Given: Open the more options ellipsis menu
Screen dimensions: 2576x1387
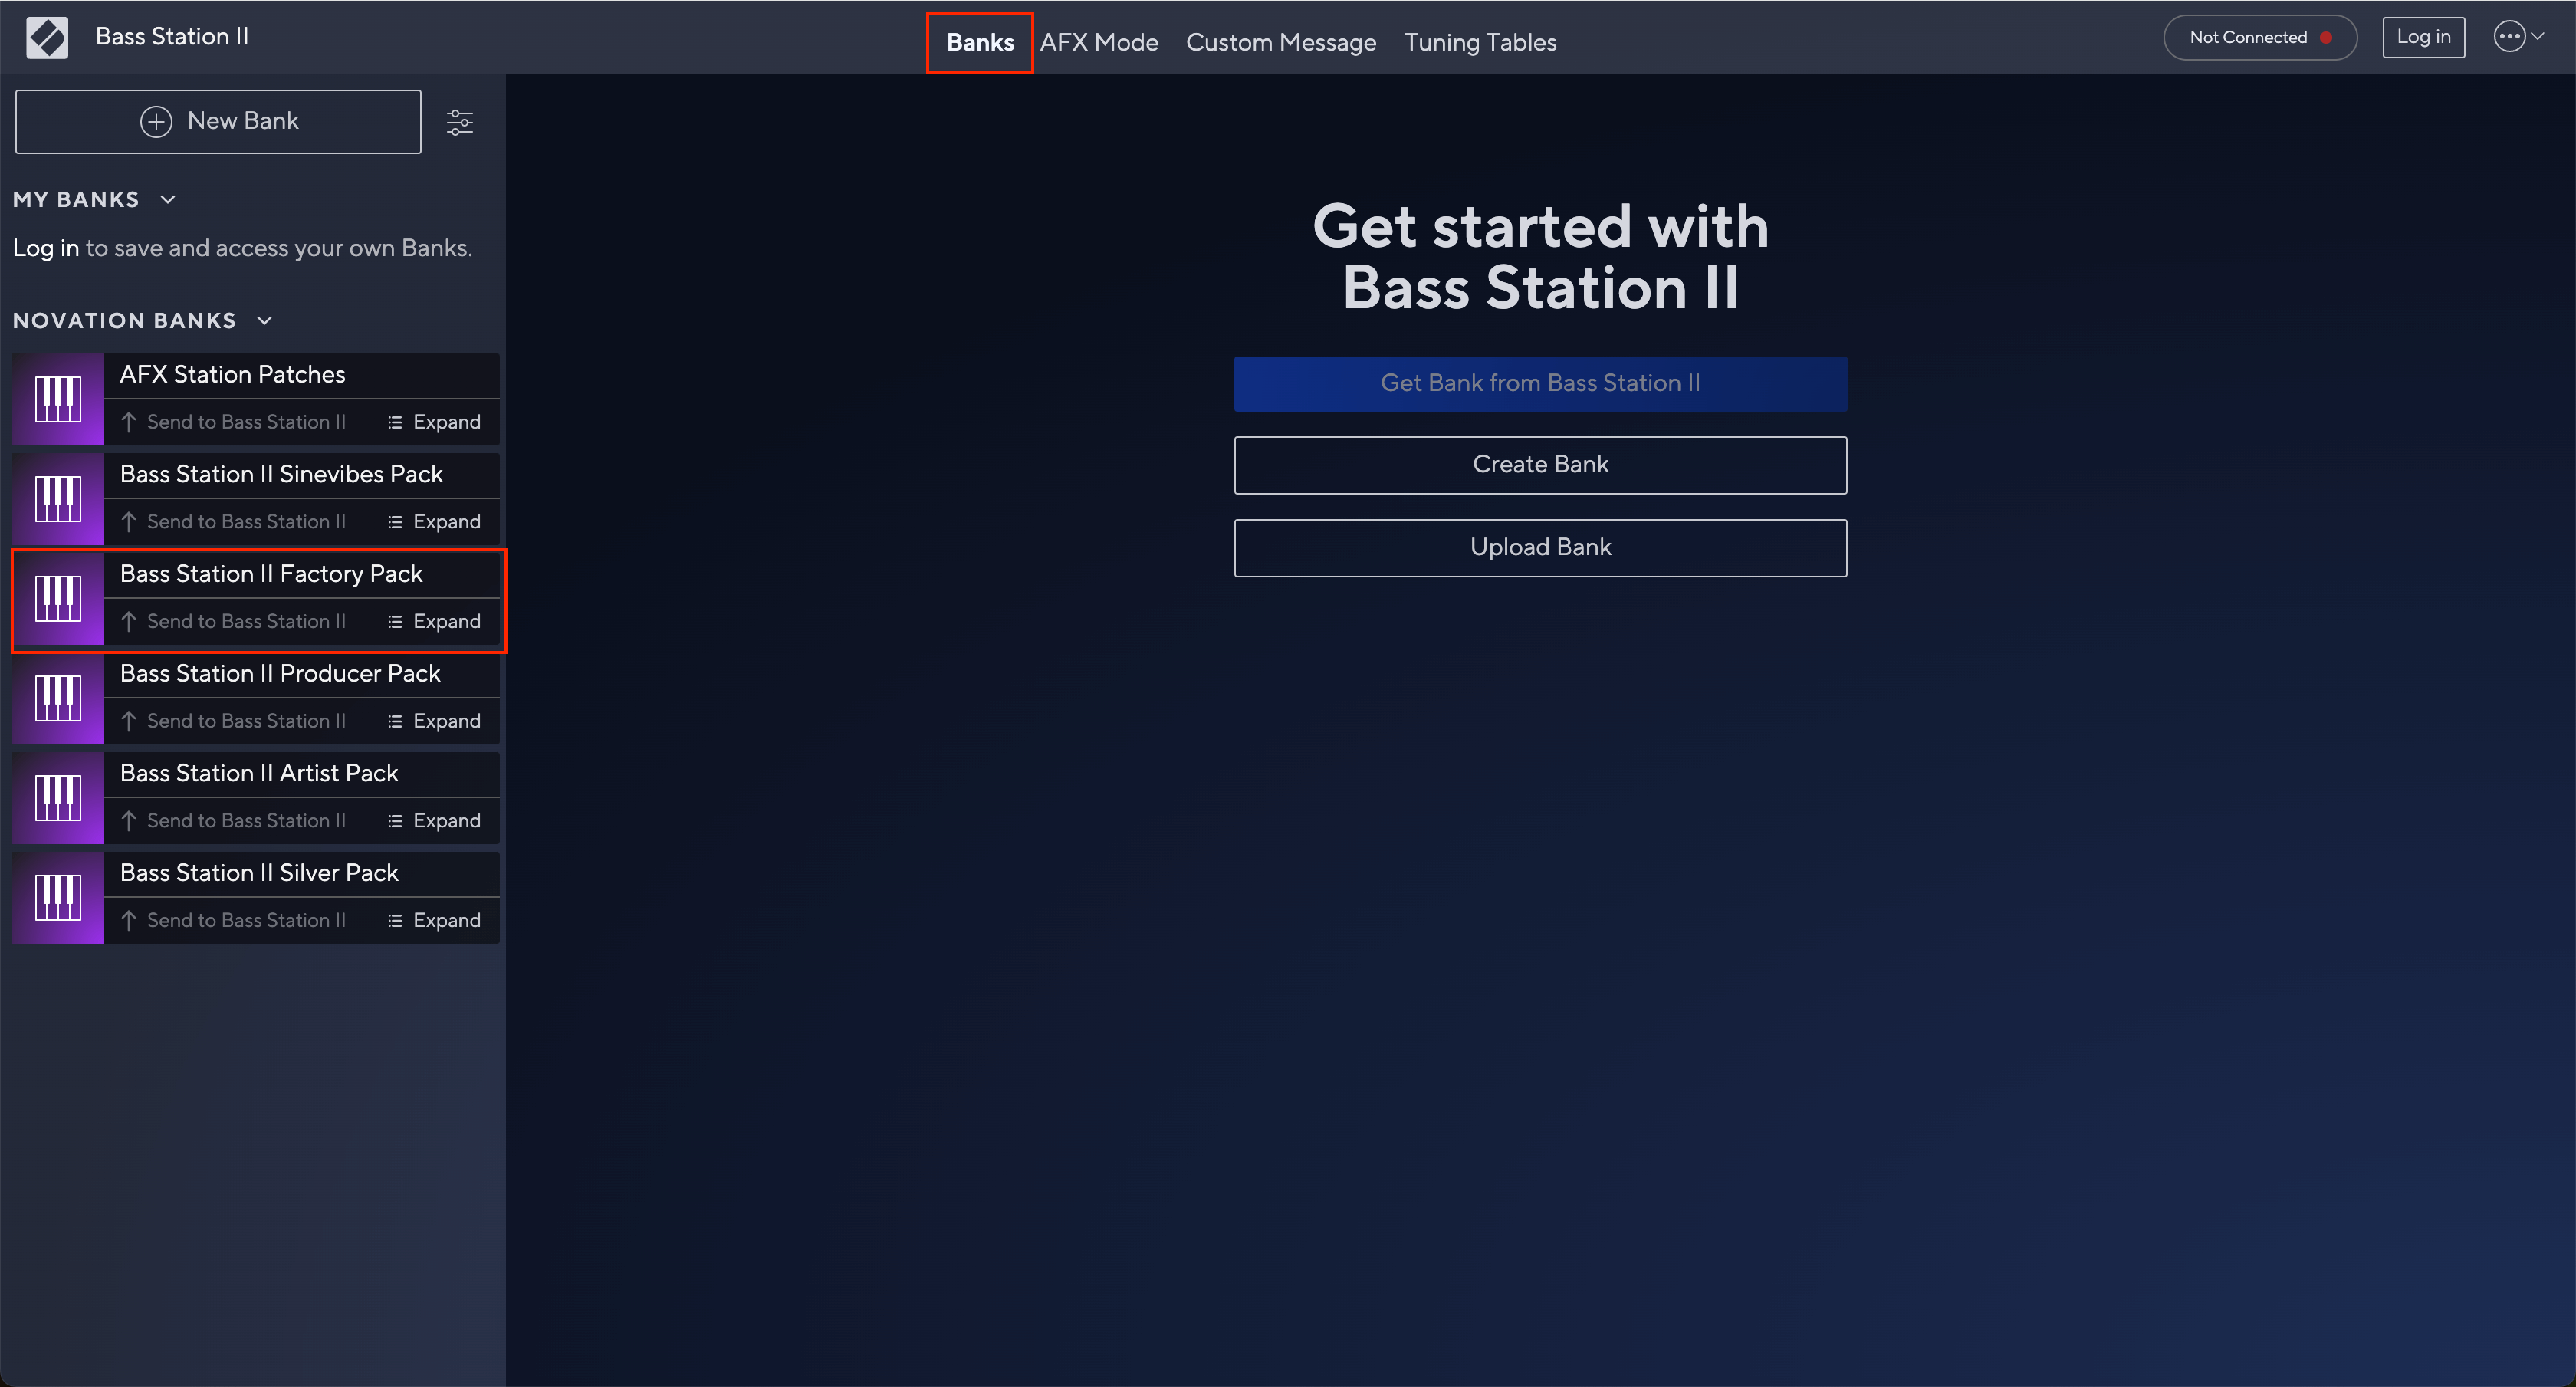Looking at the screenshot, I should coord(2519,37).
